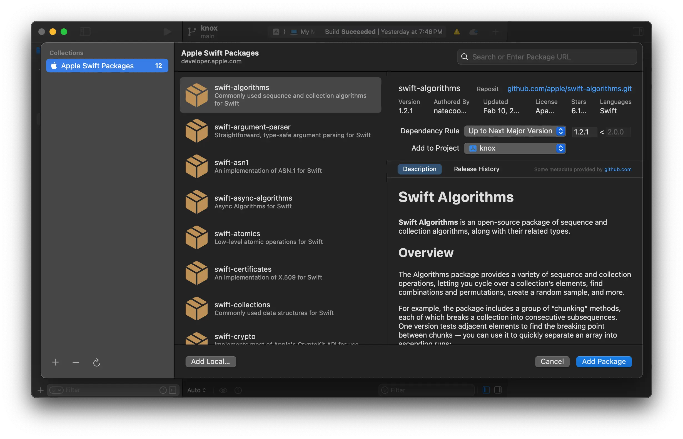Image resolution: width=683 pixels, height=439 pixels.
Task: Click the Add Package button
Action: [x=604, y=361]
